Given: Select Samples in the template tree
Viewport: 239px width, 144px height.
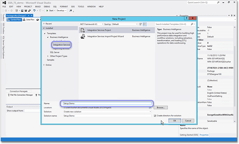Looking at the screenshot, I should coord(51,60).
